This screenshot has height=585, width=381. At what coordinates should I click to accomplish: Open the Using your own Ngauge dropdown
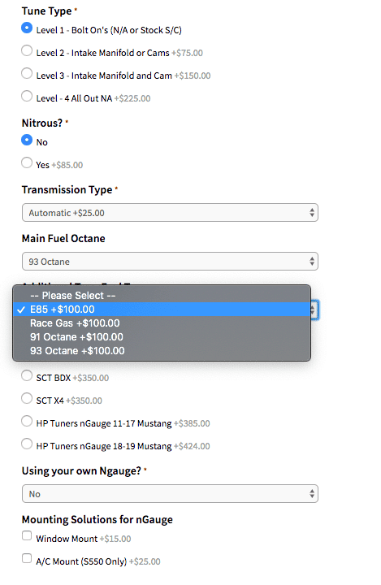pos(170,494)
